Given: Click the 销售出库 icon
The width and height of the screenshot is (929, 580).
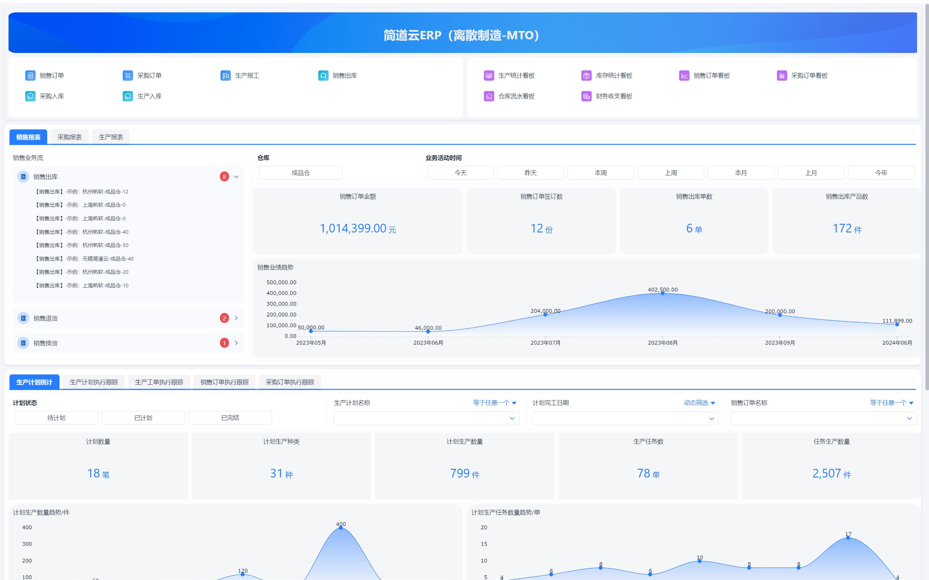Looking at the screenshot, I should (x=323, y=75).
